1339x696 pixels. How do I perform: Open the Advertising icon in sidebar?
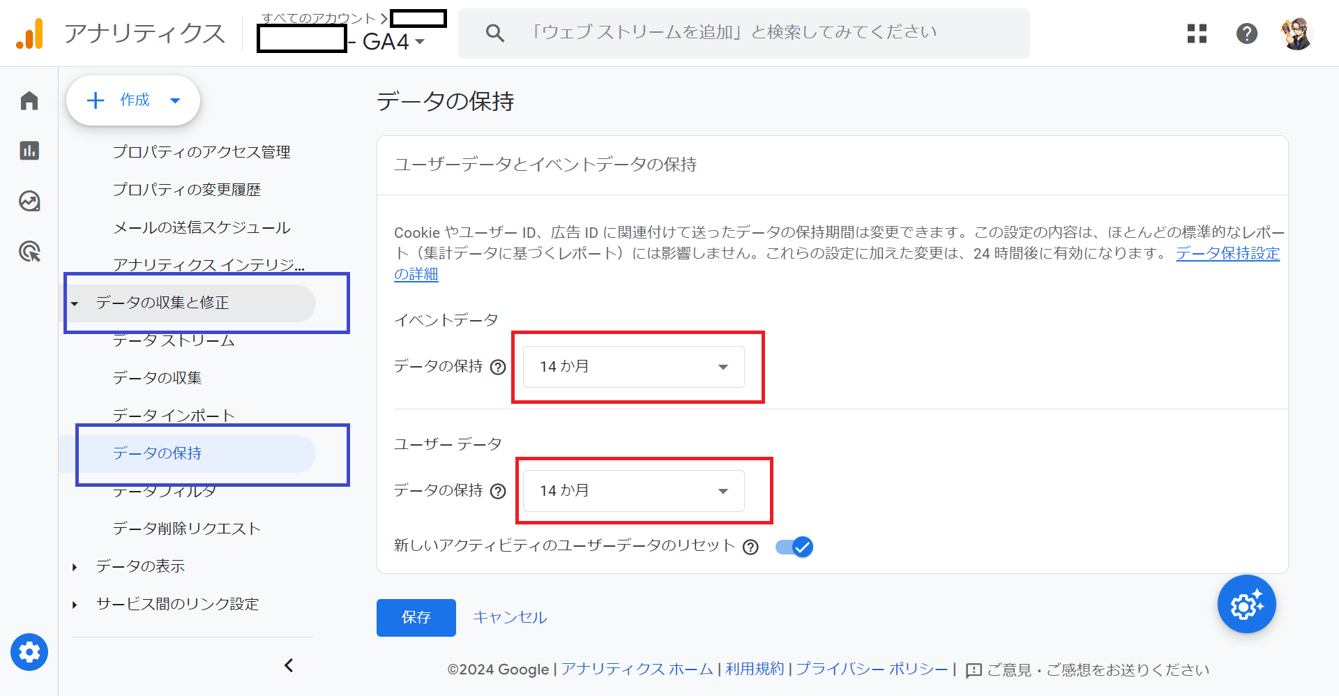[29, 251]
